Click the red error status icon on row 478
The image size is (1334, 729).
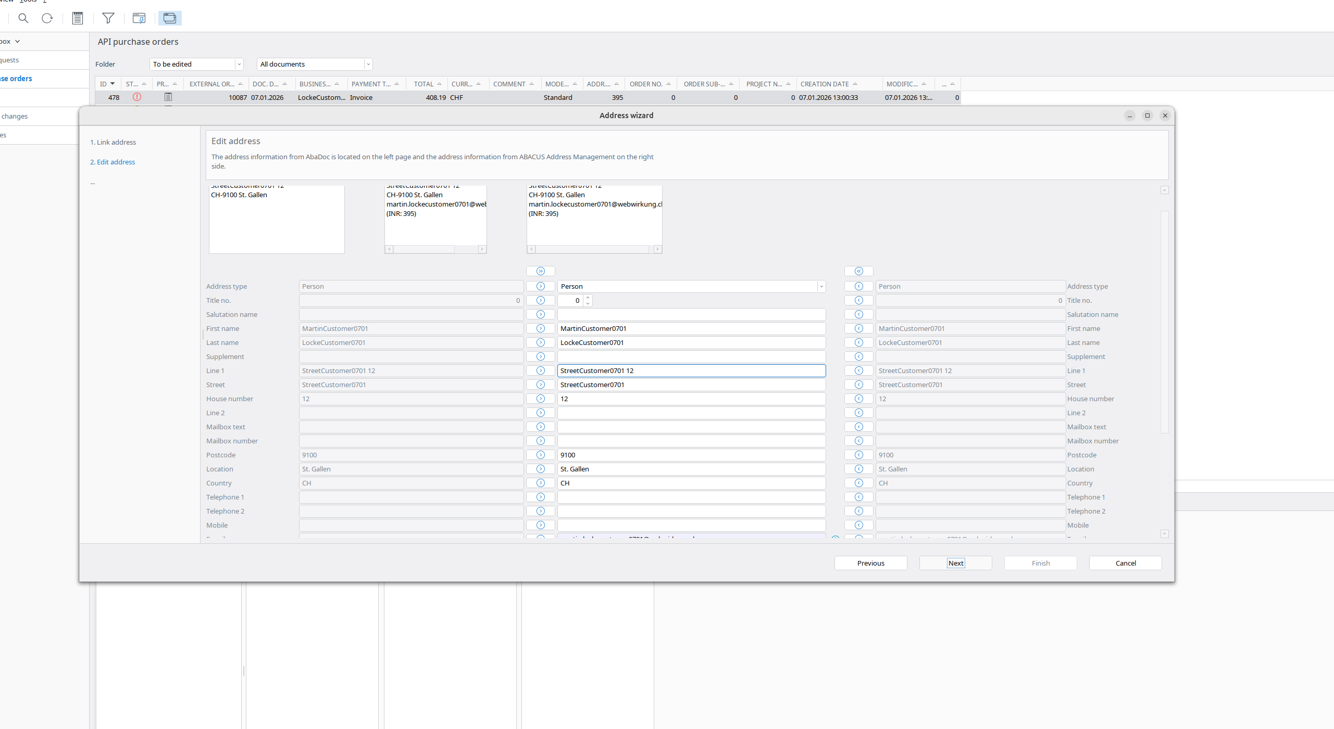pyautogui.click(x=136, y=97)
